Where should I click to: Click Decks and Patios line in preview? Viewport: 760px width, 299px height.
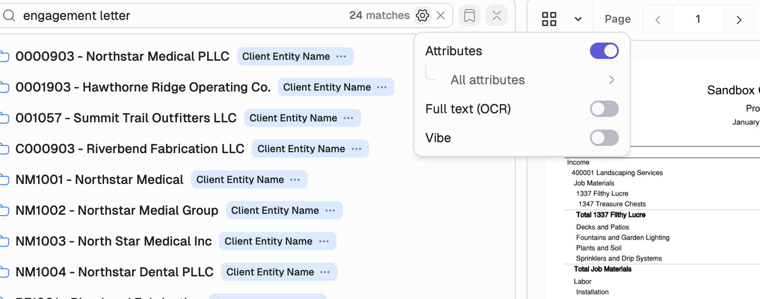click(603, 227)
